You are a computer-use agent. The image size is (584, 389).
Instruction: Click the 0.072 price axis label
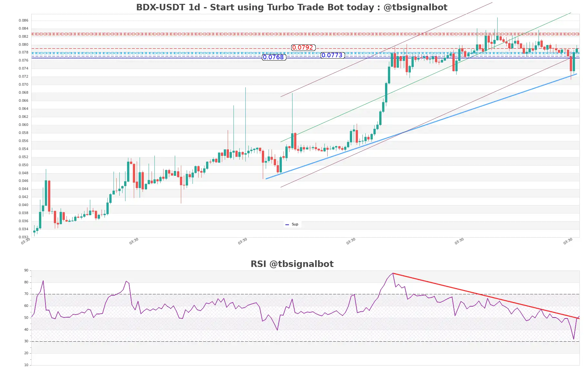coord(24,77)
